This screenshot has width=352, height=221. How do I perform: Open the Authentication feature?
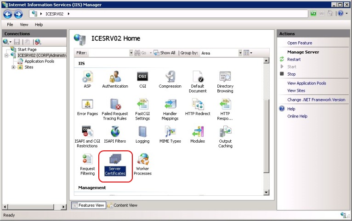pos(115,79)
